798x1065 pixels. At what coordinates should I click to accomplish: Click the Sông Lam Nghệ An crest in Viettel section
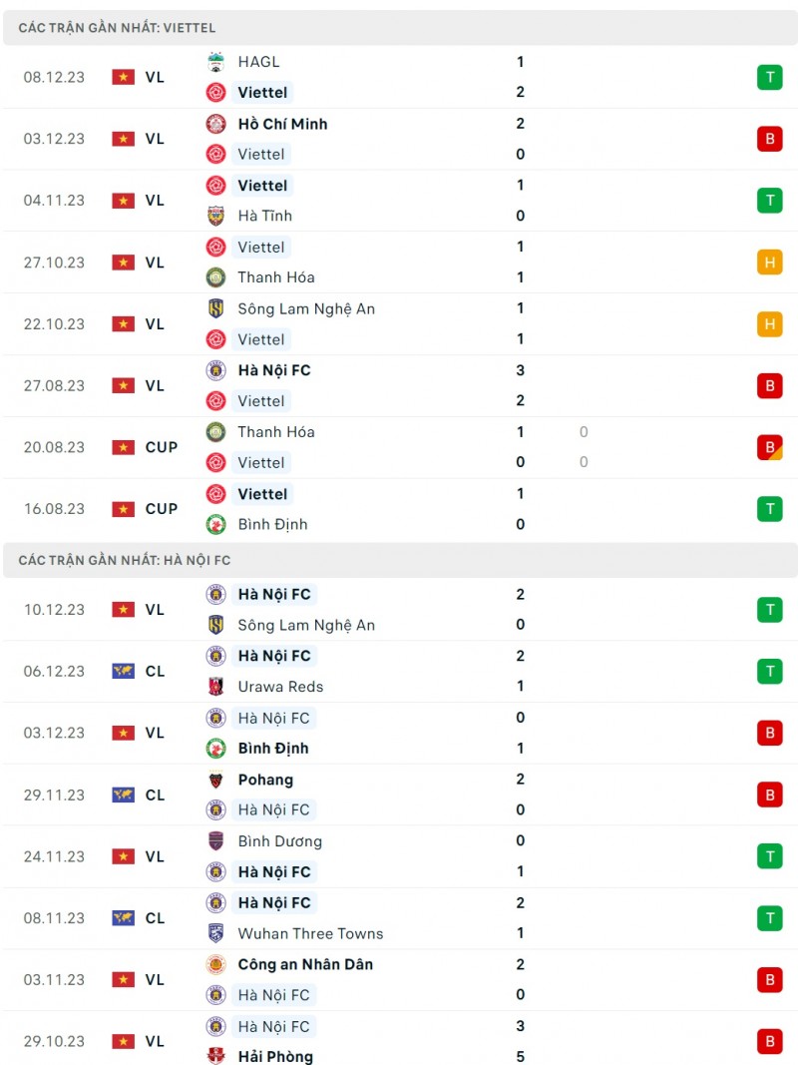click(x=215, y=308)
